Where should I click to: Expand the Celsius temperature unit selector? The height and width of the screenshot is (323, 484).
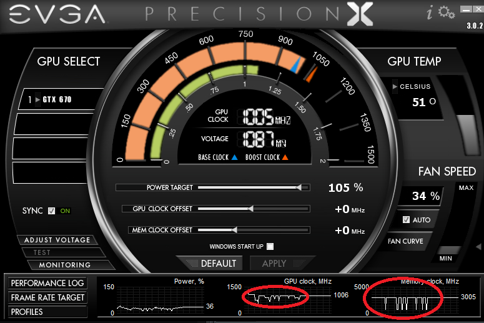tap(395, 86)
